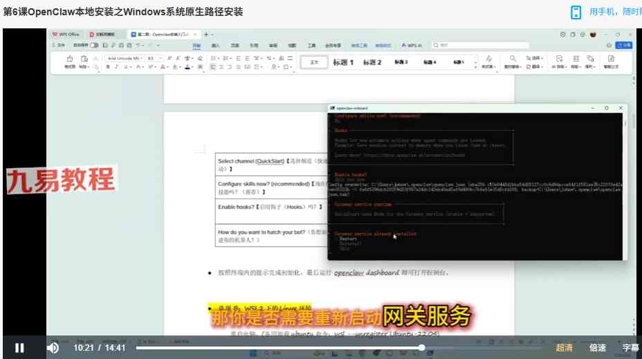Select the 正文 body style

pos(314,62)
